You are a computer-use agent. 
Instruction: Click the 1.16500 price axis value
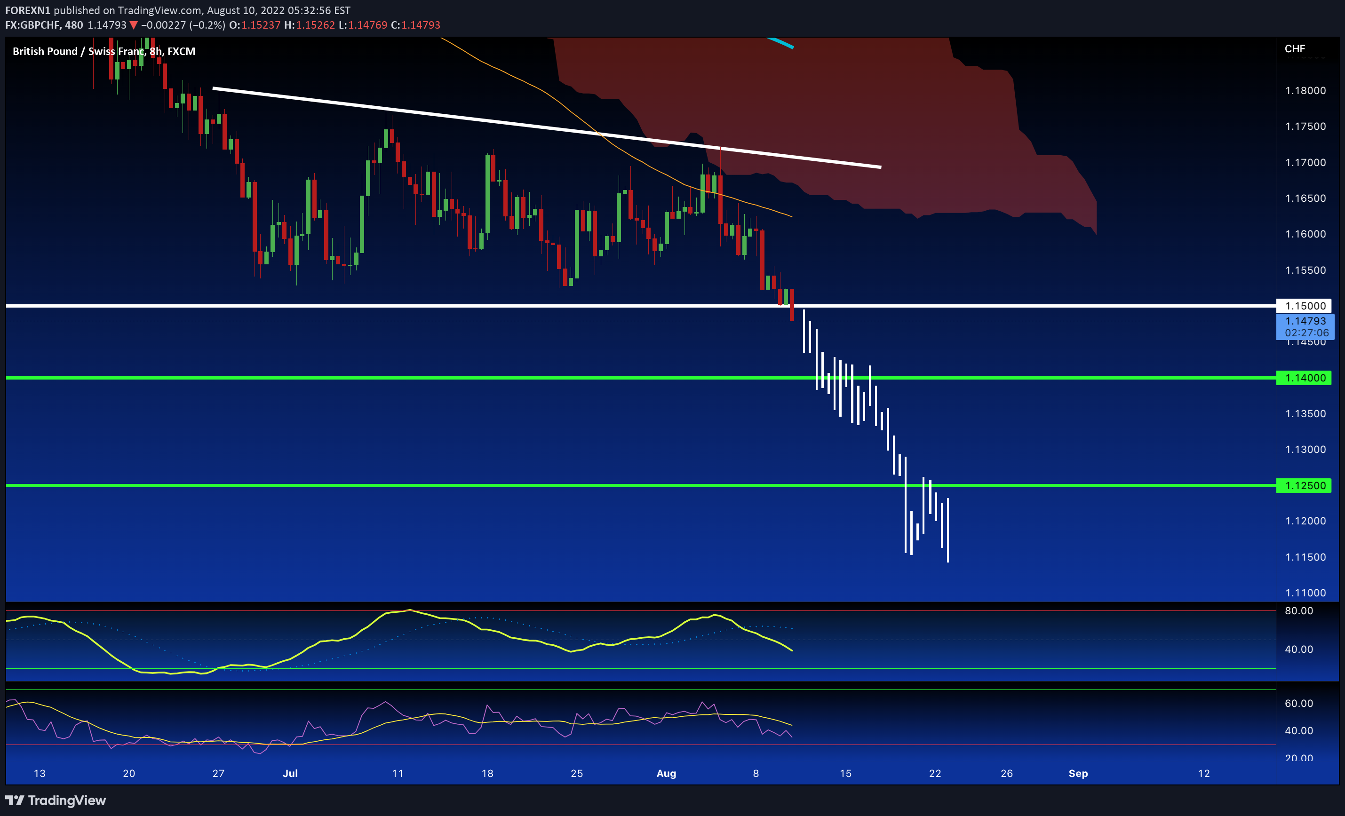1305,198
